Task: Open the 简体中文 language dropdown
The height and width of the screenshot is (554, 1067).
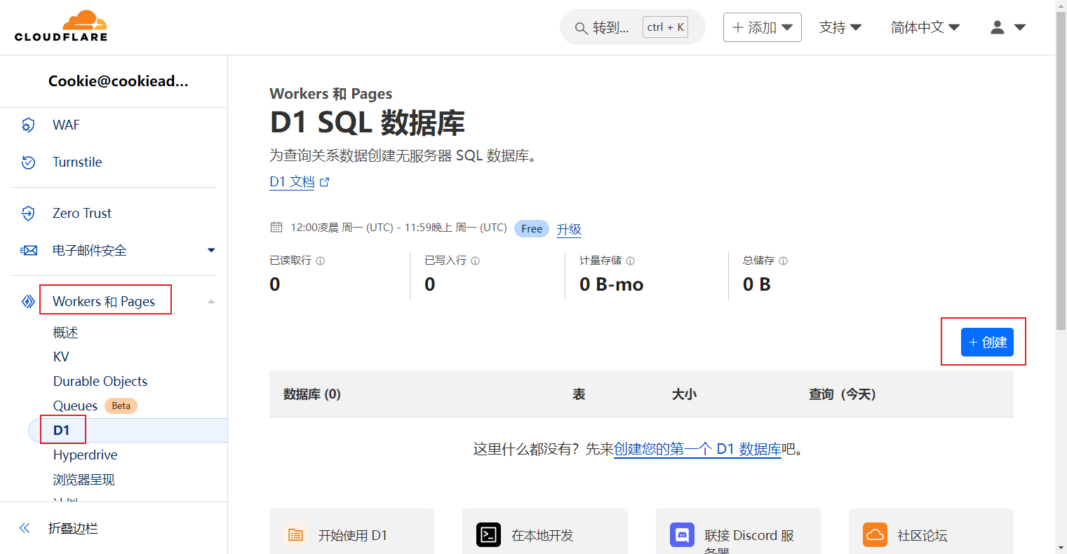Action: [925, 27]
